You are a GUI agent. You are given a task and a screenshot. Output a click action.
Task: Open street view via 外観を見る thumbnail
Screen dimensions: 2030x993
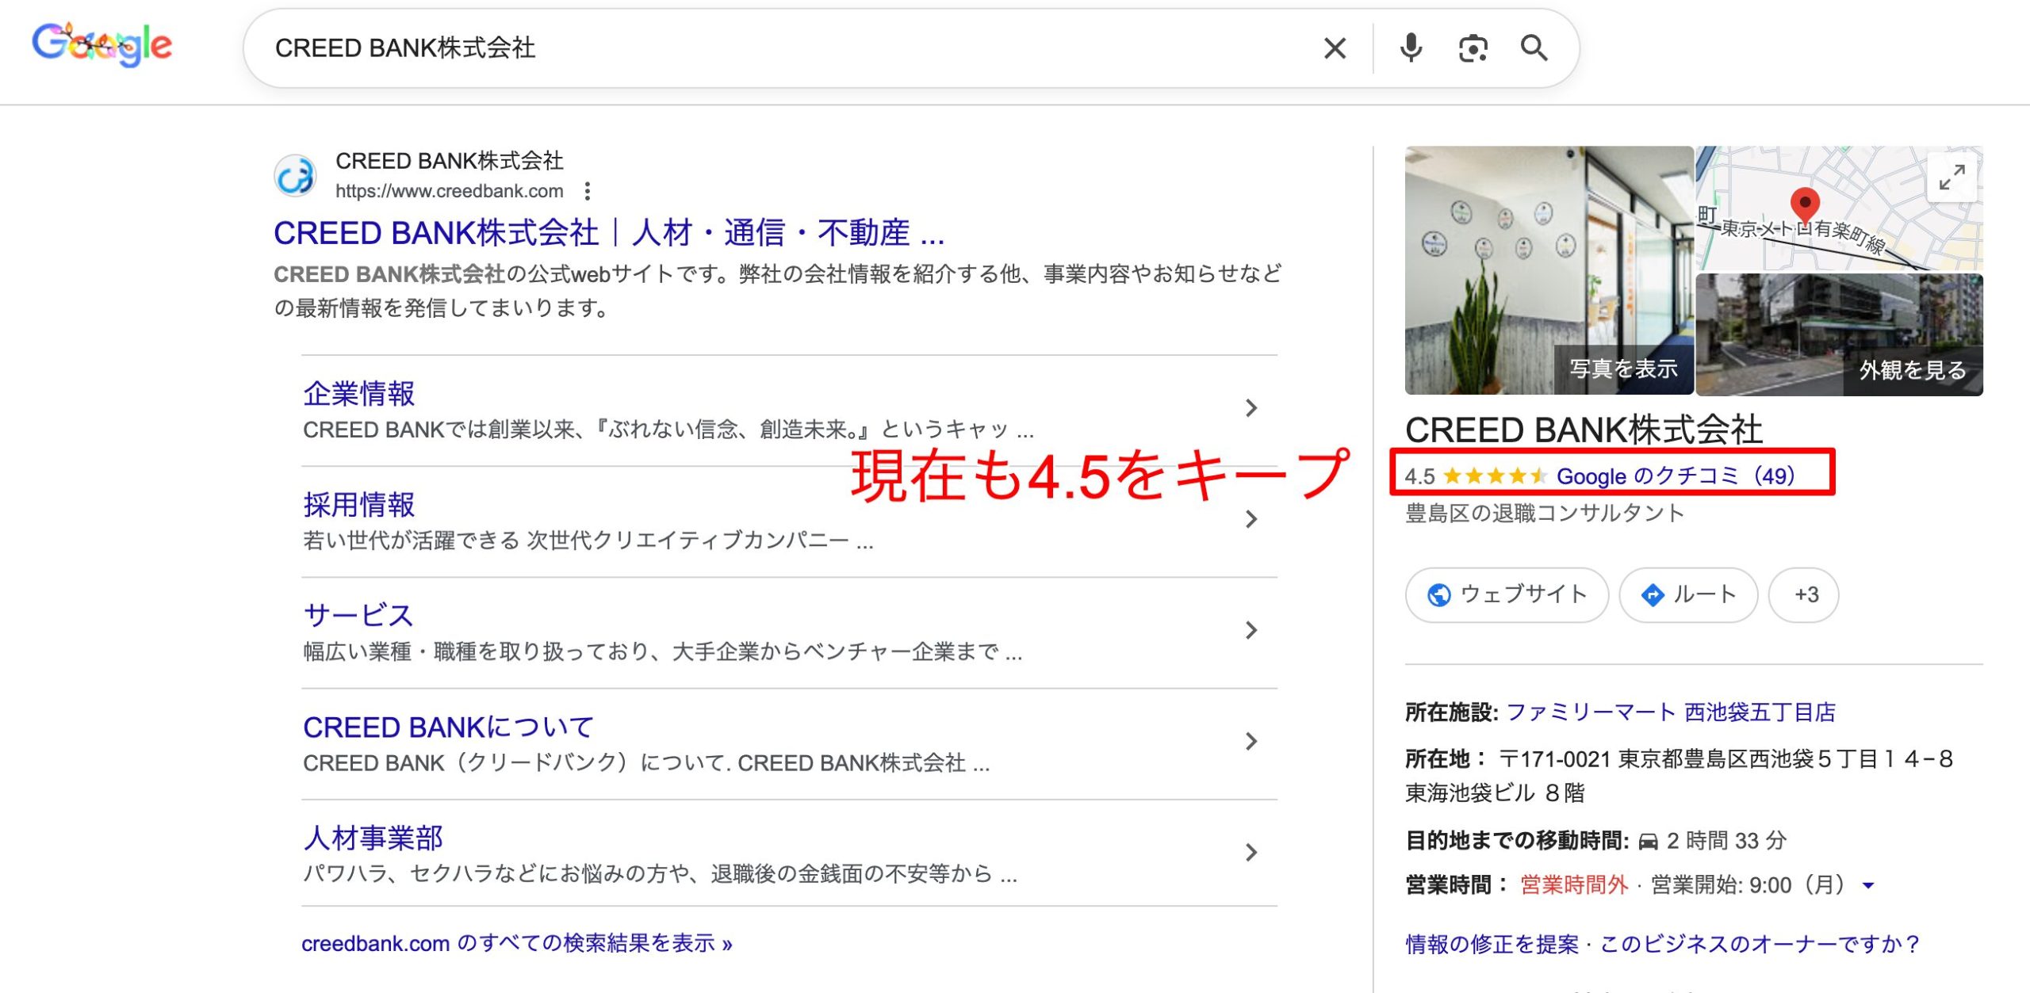coord(1839,334)
